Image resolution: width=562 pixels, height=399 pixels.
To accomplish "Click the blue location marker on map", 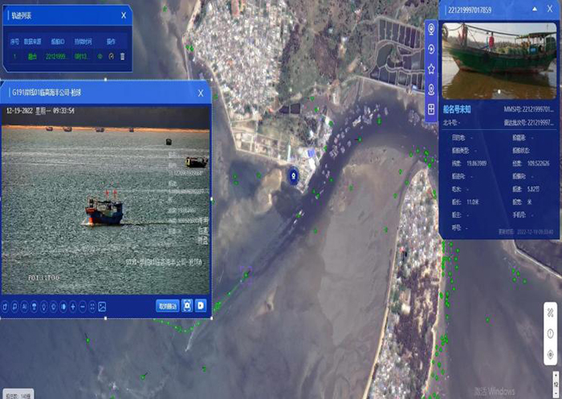I will click(x=294, y=175).
